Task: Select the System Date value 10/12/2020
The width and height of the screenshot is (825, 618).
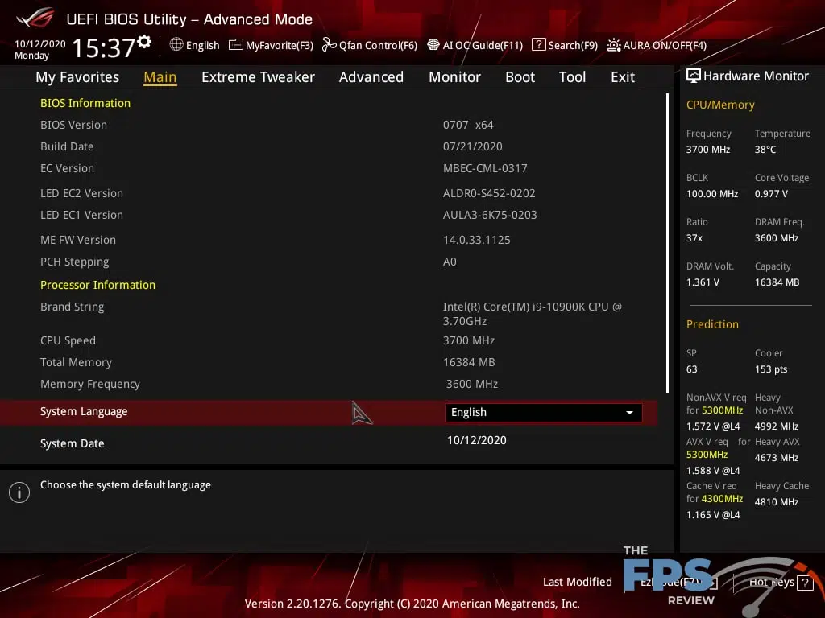Action: (477, 440)
